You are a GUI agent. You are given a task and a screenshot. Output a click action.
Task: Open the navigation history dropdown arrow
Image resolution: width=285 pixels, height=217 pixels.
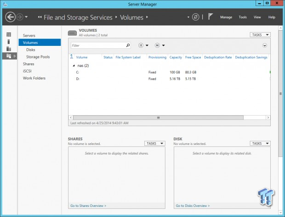coord(26,17)
